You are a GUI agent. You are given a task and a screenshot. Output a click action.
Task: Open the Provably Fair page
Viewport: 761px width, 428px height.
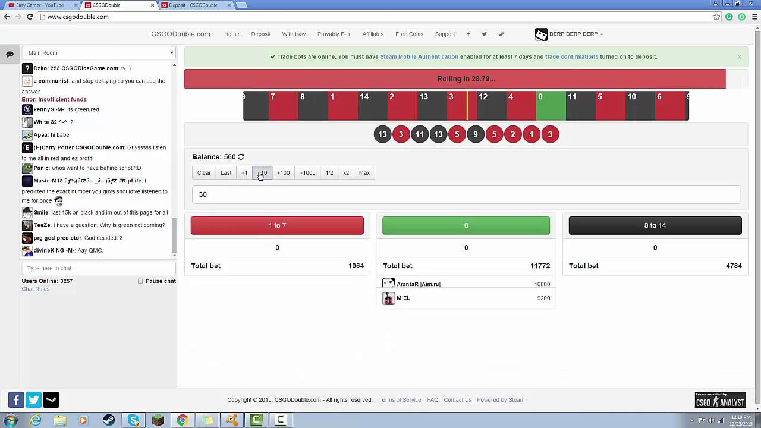point(334,34)
